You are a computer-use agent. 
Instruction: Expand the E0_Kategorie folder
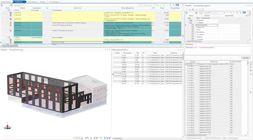[x=189, y=21]
